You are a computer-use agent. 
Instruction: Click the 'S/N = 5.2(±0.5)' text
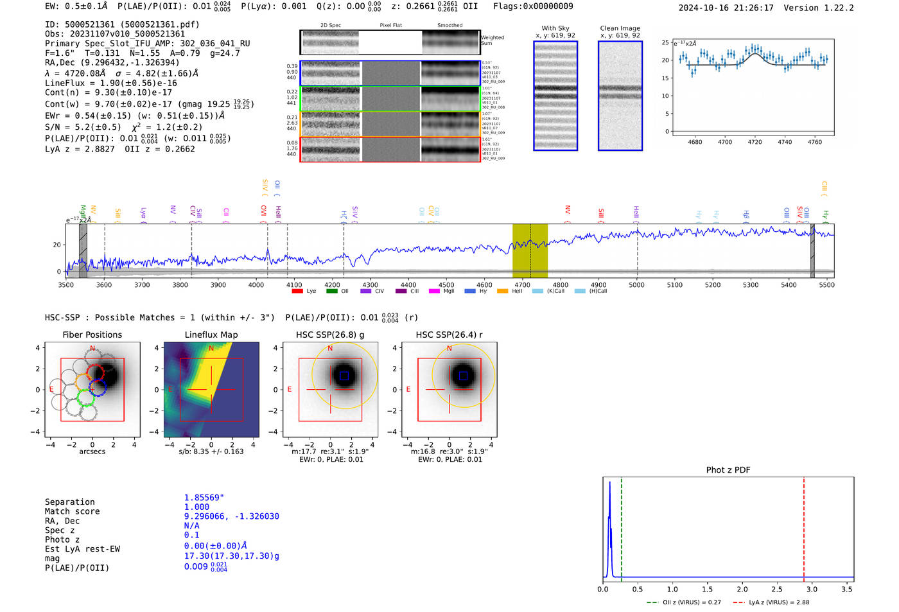coord(83,127)
